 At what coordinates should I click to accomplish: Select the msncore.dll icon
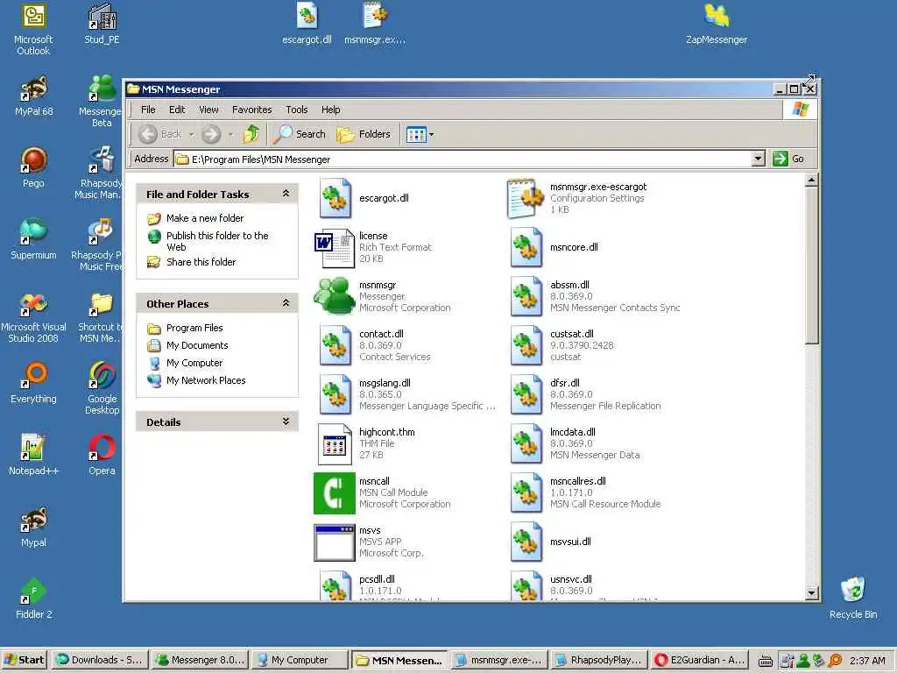point(526,247)
